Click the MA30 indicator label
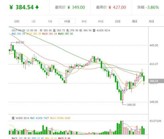Image resolution: width=164 pixels, height=139 pixels. [50, 34]
